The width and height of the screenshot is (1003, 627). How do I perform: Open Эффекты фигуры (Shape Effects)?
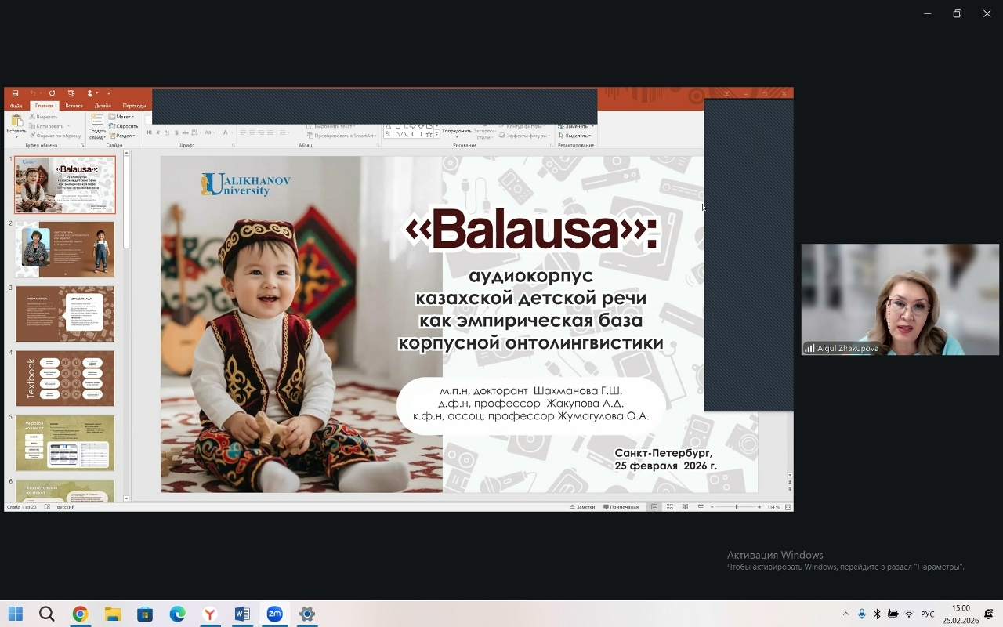tap(527, 136)
